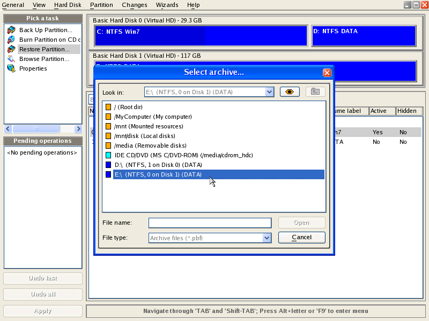
Task: Open the Look in drive dropdown
Action: tap(269, 92)
